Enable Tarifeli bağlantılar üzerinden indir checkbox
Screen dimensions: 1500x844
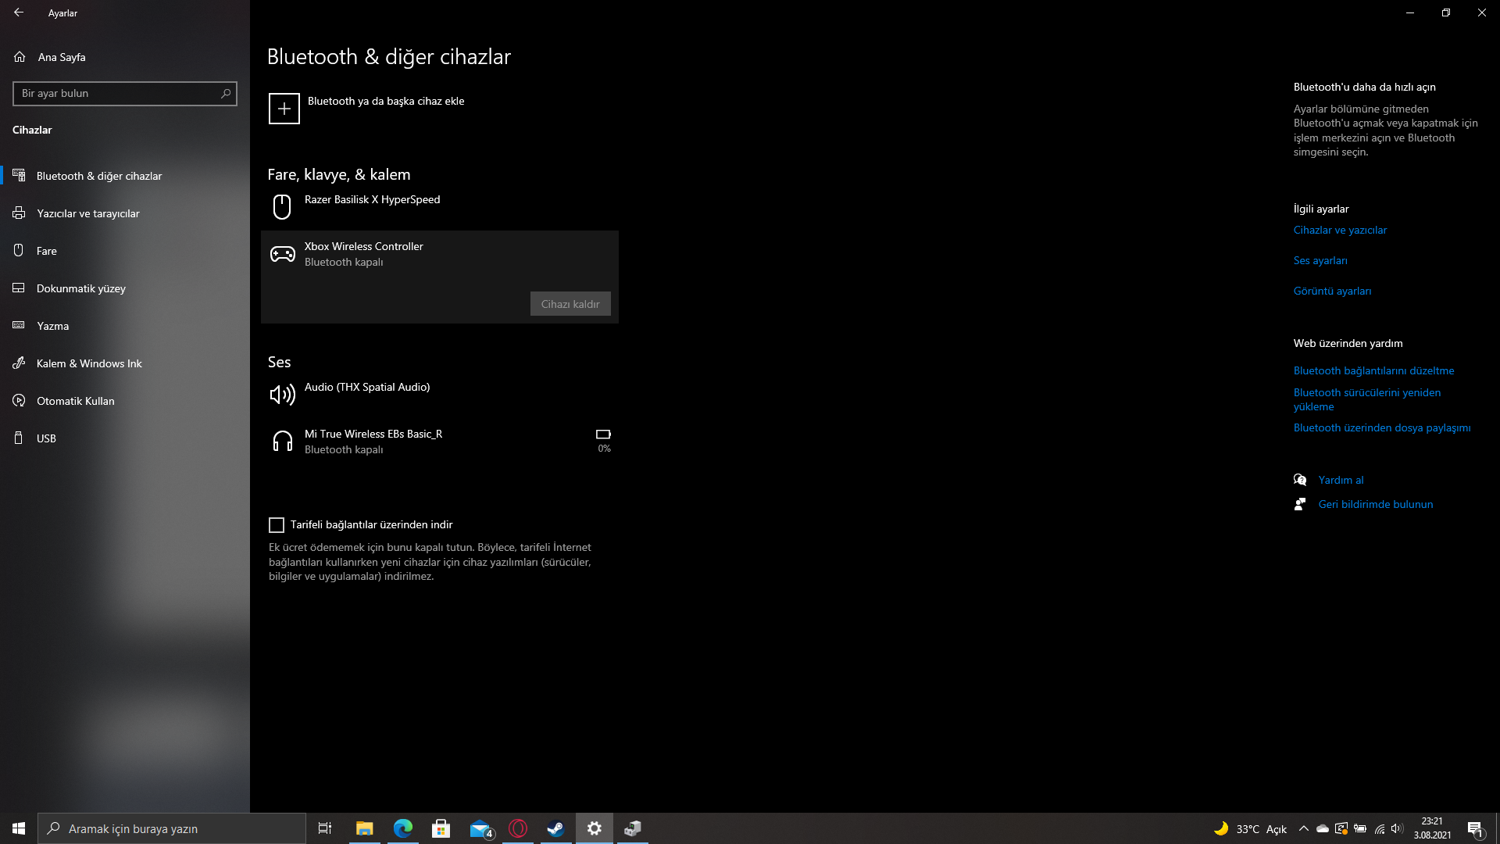coord(277,525)
